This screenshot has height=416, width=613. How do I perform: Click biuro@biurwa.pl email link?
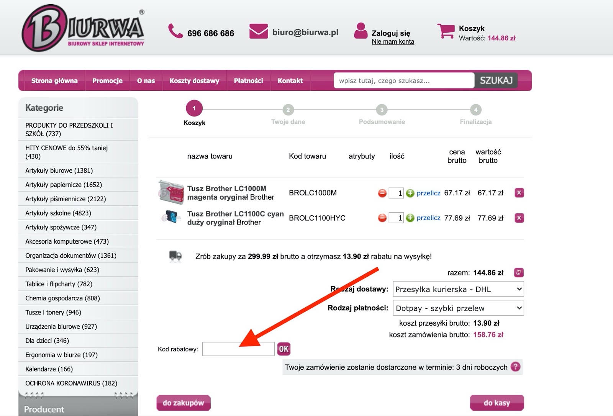pos(305,32)
